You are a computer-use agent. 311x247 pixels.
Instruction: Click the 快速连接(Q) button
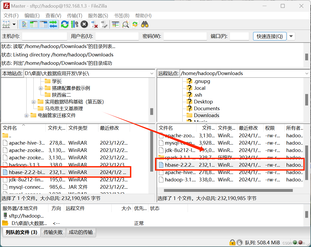pos(269,36)
